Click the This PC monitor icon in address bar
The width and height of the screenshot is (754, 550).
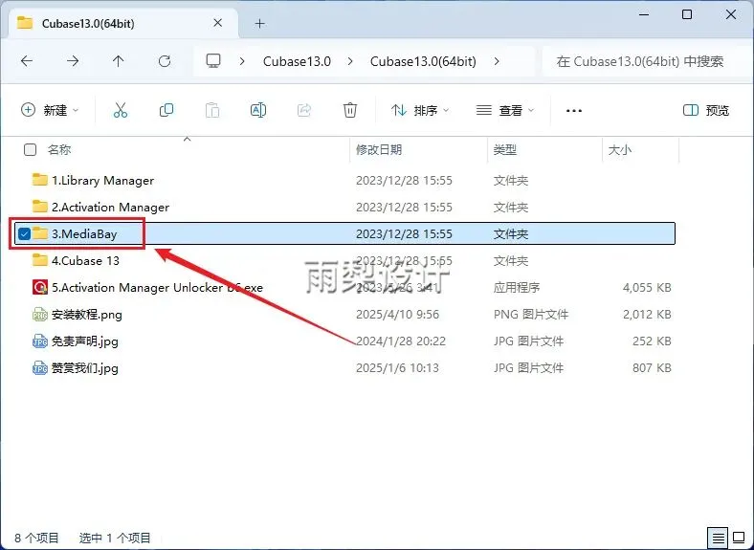[x=213, y=61]
